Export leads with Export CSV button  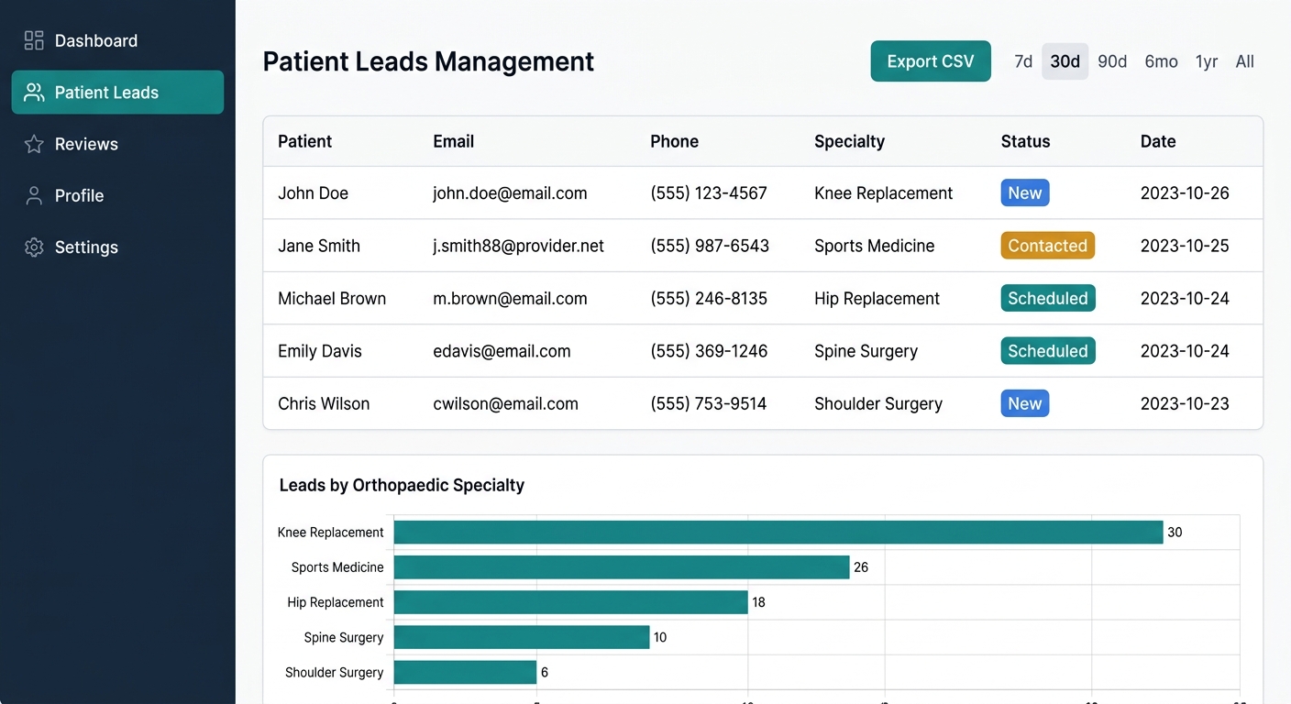tap(930, 61)
